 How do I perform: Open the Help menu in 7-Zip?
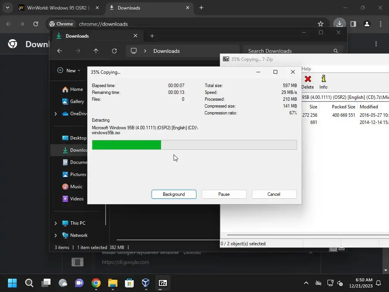[x=307, y=69]
